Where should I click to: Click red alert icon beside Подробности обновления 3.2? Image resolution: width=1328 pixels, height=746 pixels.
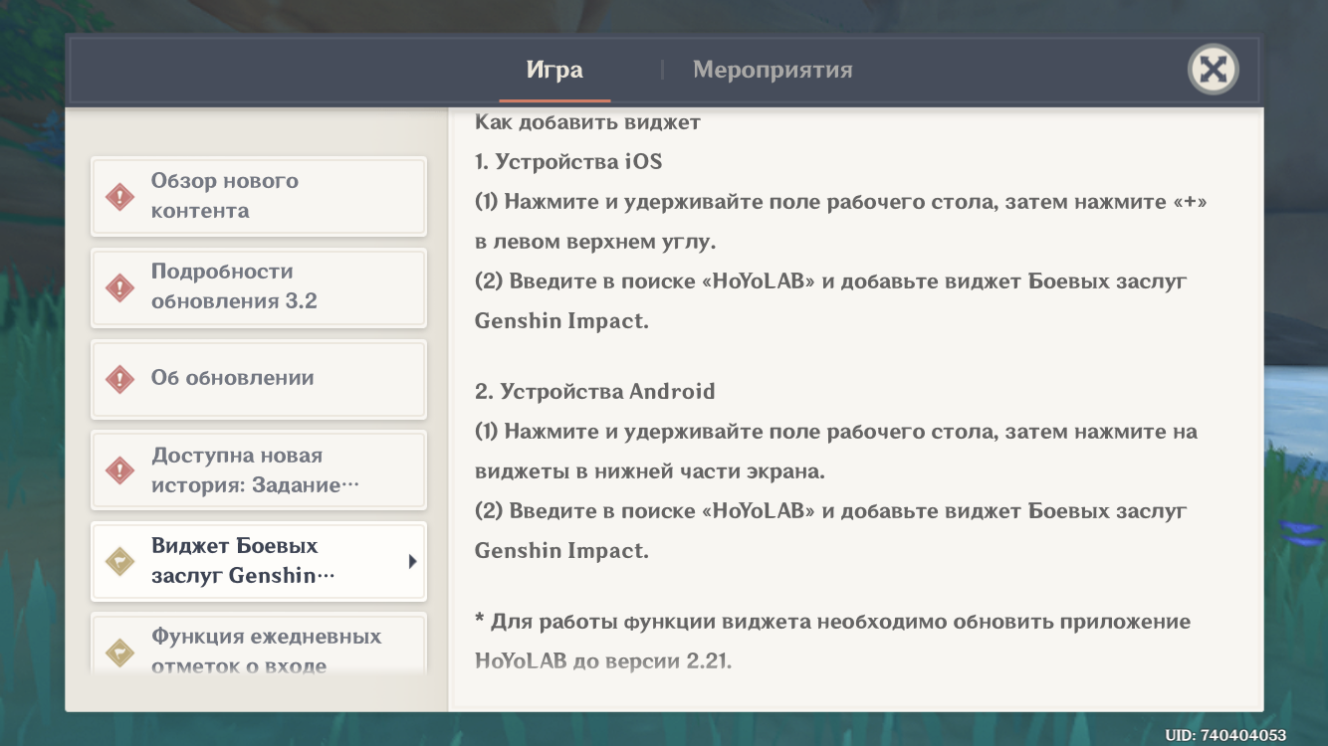pyautogui.click(x=120, y=287)
